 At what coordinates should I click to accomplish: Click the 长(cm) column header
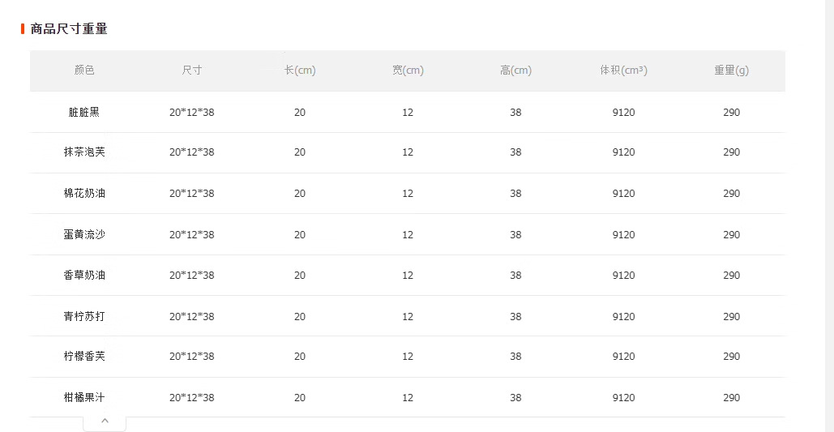coord(300,71)
